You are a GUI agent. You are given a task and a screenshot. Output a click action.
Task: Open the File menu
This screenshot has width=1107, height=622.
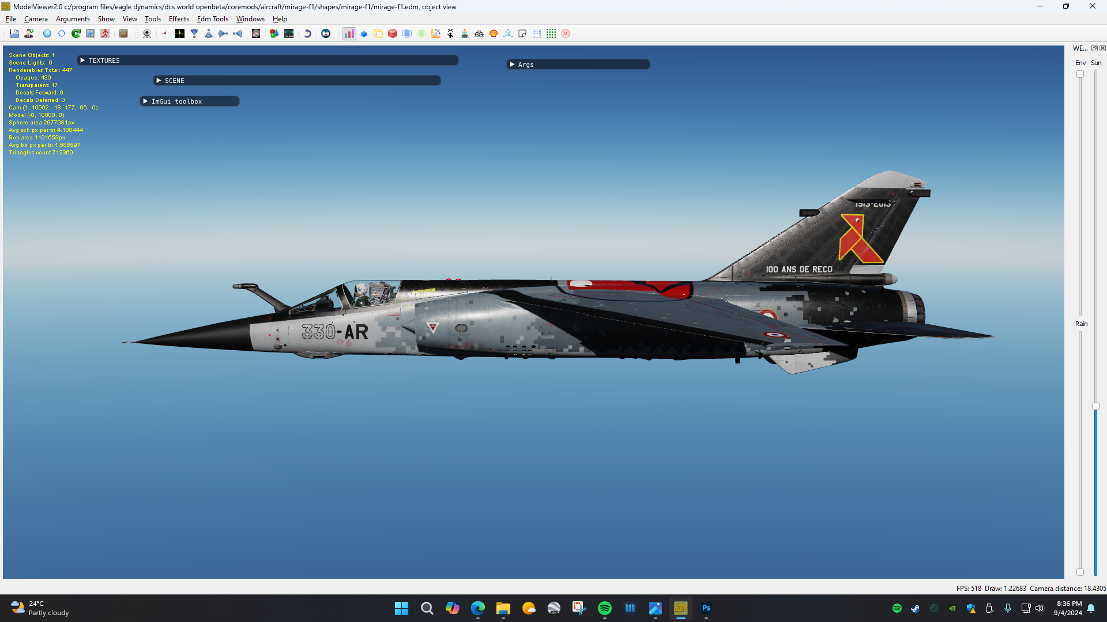pyautogui.click(x=11, y=19)
